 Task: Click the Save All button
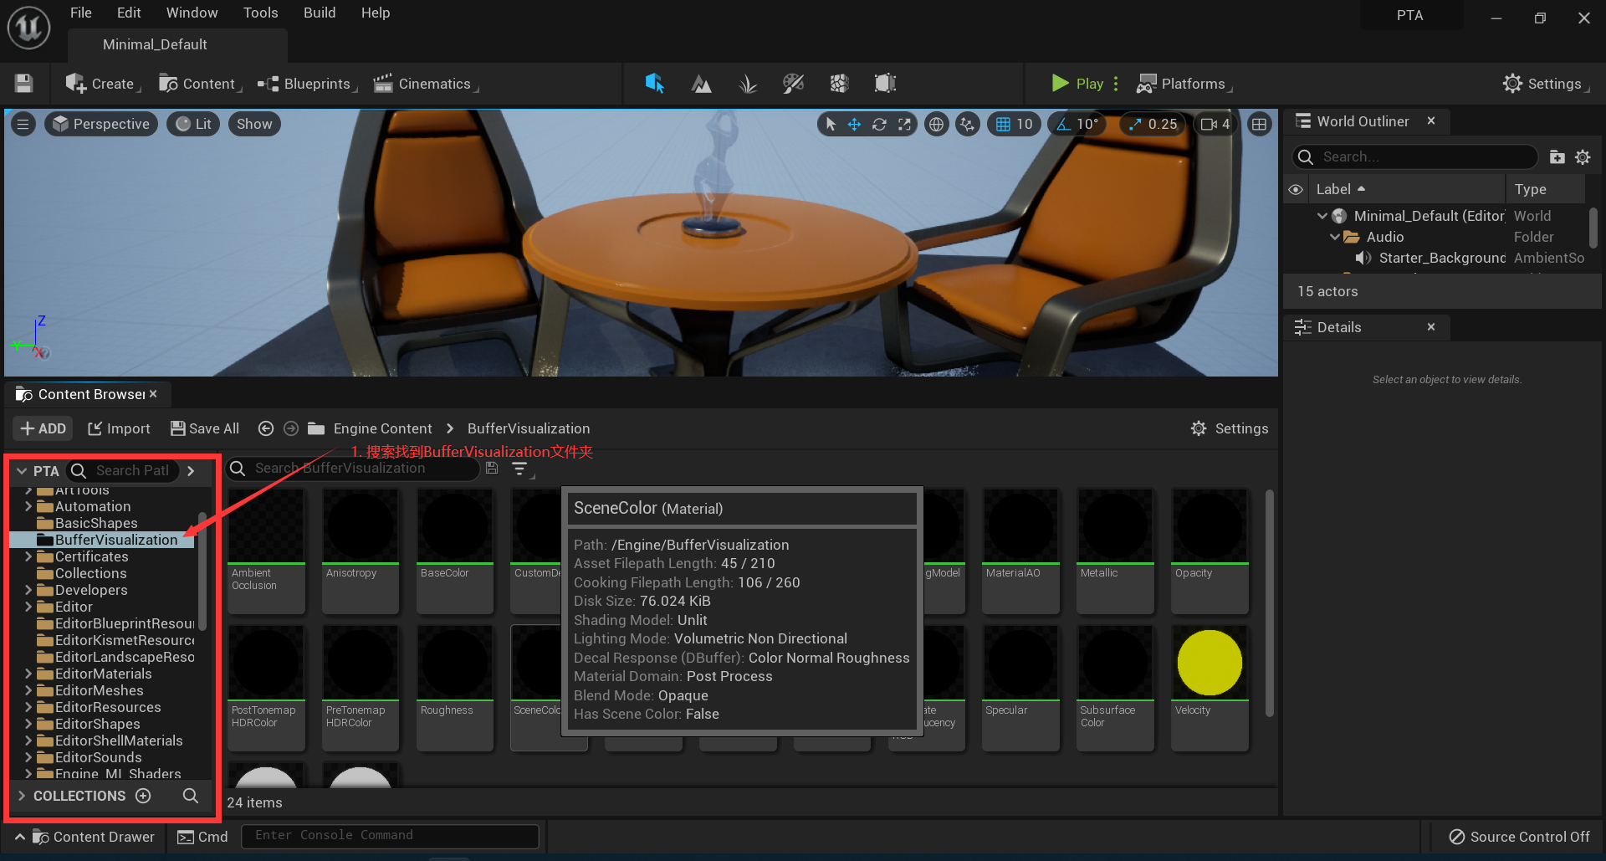pos(205,428)
